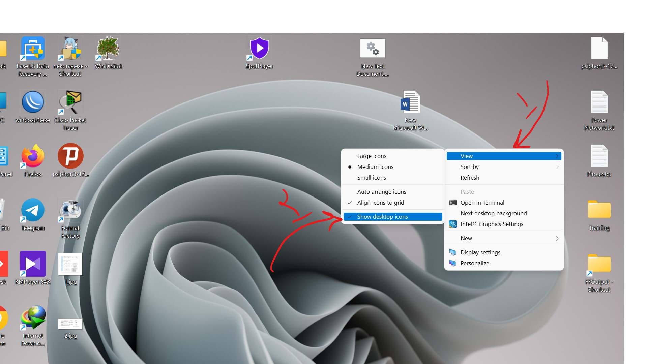Image resolution: width=647 pixels, height=364 pixels.
Task: Select Cisco Packet Tracer icon
Action: pos(70,102)
